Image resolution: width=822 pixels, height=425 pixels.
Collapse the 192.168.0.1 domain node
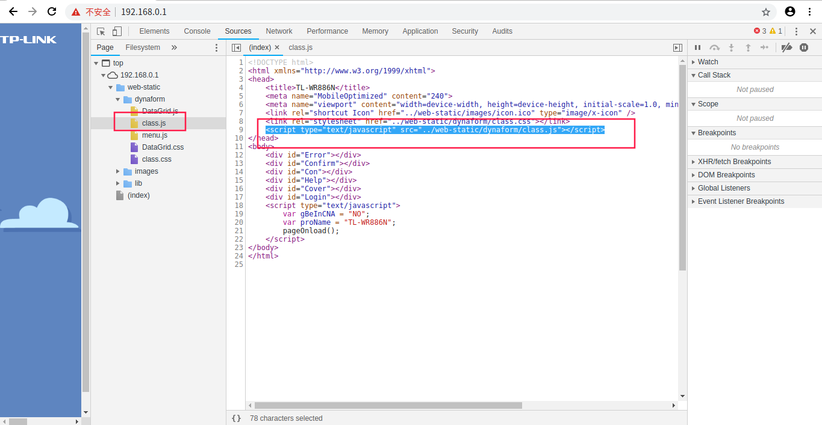tap(103, 75)
